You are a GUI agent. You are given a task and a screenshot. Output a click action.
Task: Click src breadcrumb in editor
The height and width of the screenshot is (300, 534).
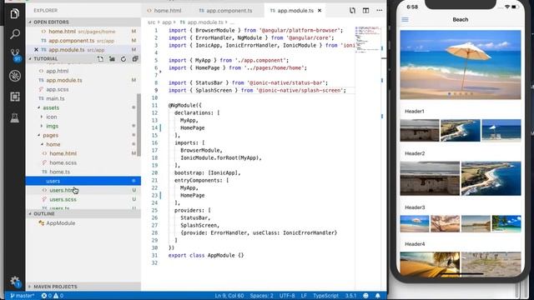[151, 22]
